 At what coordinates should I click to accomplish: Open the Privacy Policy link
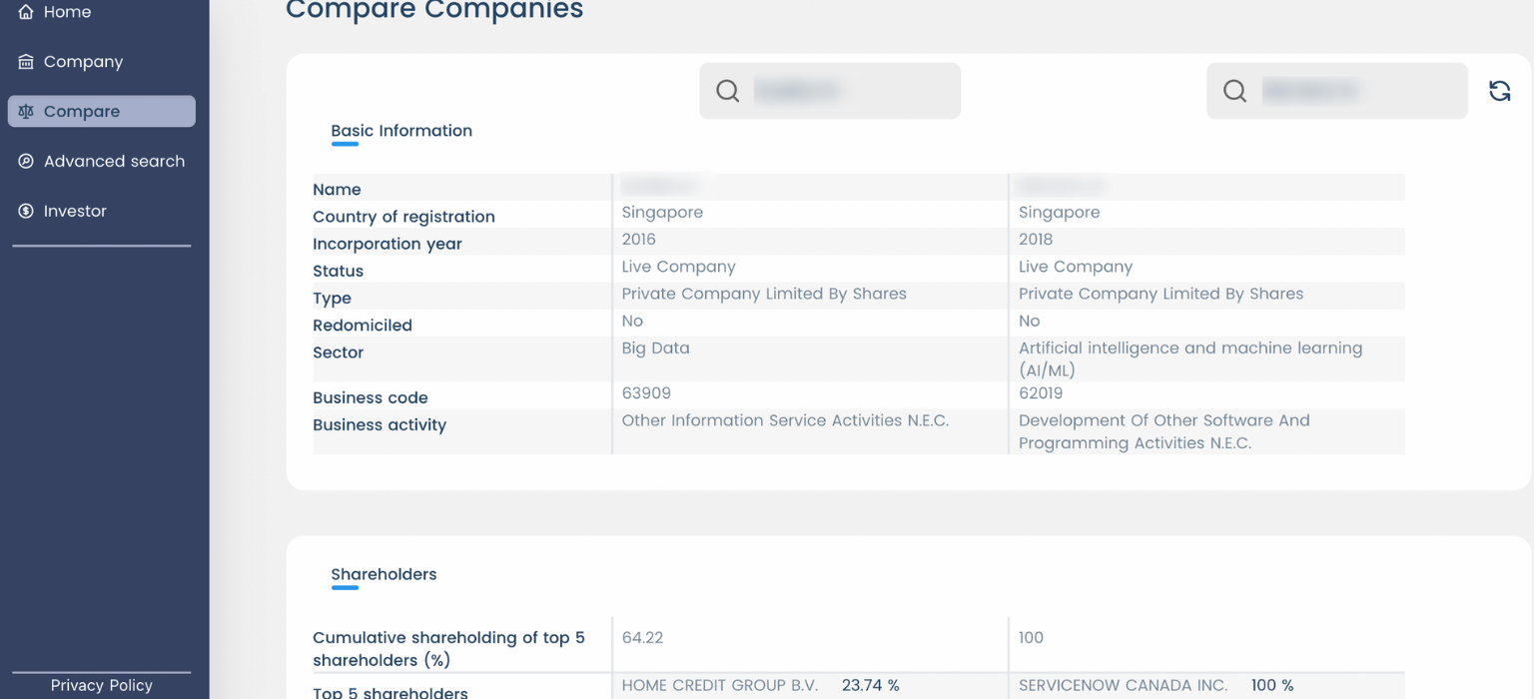click(x=101, y=685)
